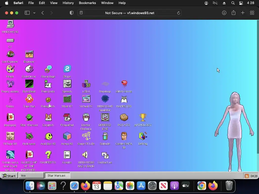Open Virtual PC
The image size is (259, 194).
[86, 99]
